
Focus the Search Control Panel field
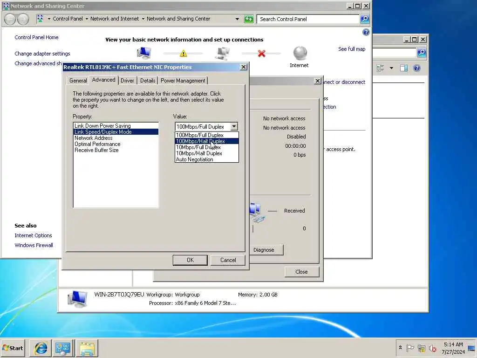pos(308,19)
